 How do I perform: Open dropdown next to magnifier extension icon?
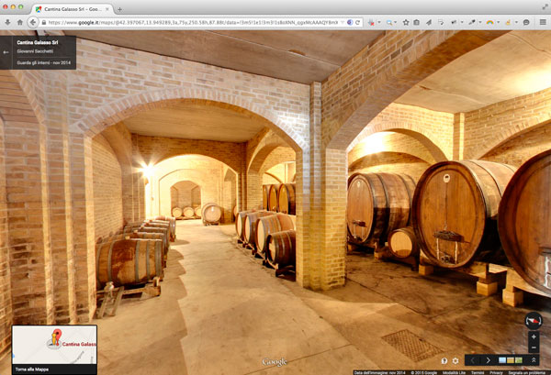tap(396, 22)
